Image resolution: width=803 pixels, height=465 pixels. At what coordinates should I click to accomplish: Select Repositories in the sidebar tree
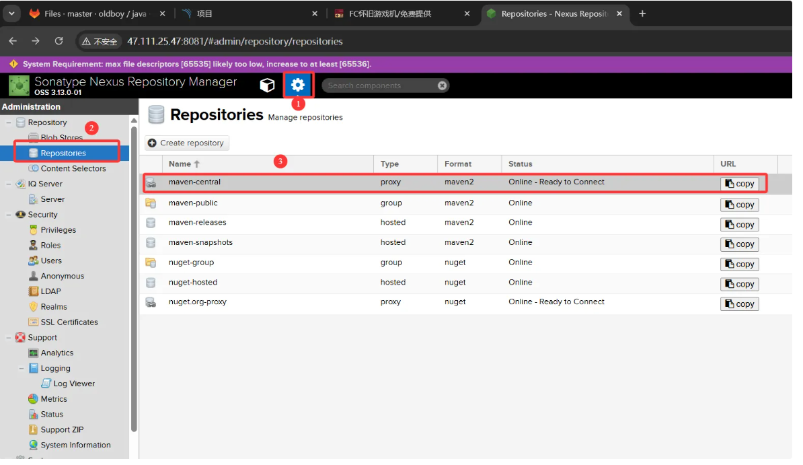click(65, 153)
